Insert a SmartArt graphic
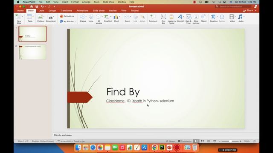This screenshot has height=153, width=273. click(x=107, y=18)
